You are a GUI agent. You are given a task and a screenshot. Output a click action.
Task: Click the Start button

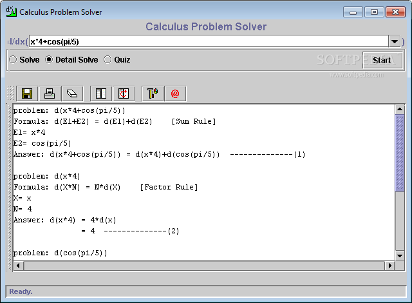pyautogui.click(x=382, y=60)
